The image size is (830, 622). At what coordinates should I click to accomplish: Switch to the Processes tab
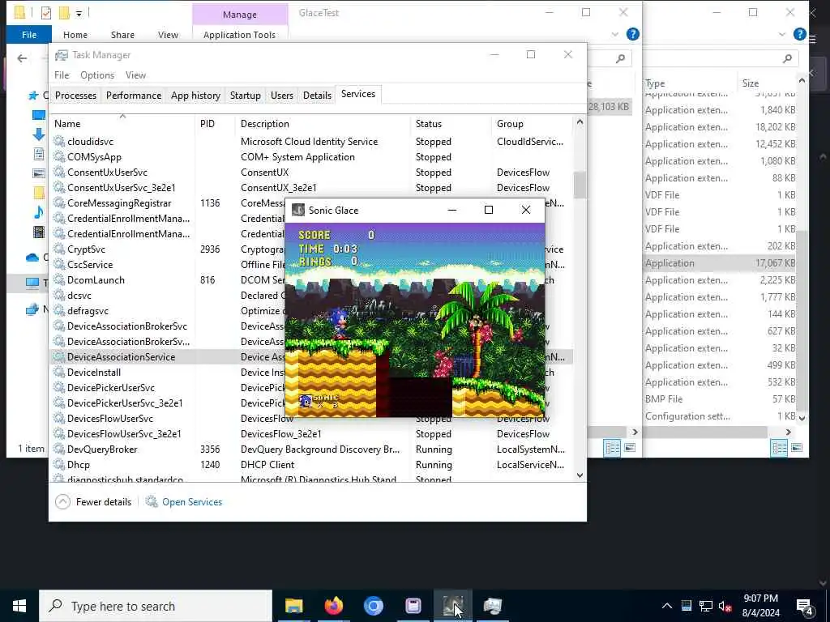point(75,96)
